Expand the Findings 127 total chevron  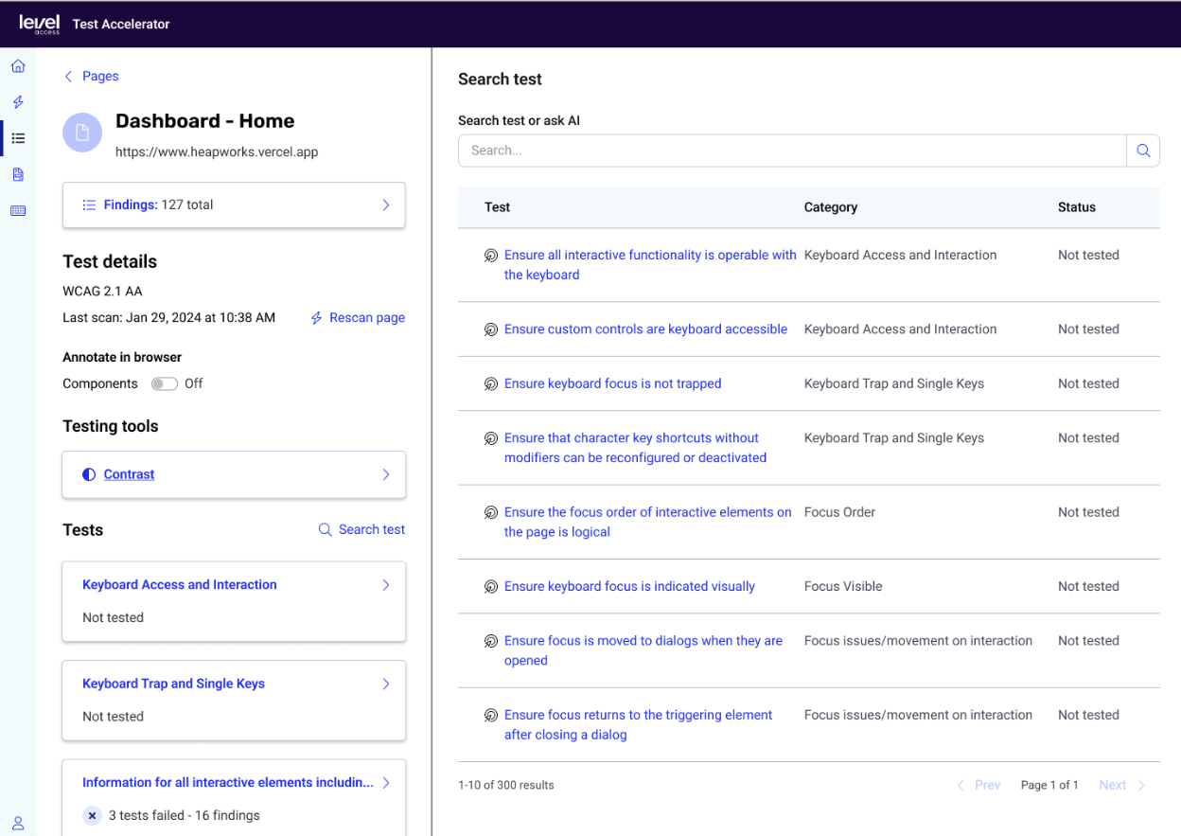pos(386,205)
